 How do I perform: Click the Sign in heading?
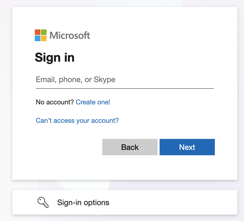(x=55, y=57)
